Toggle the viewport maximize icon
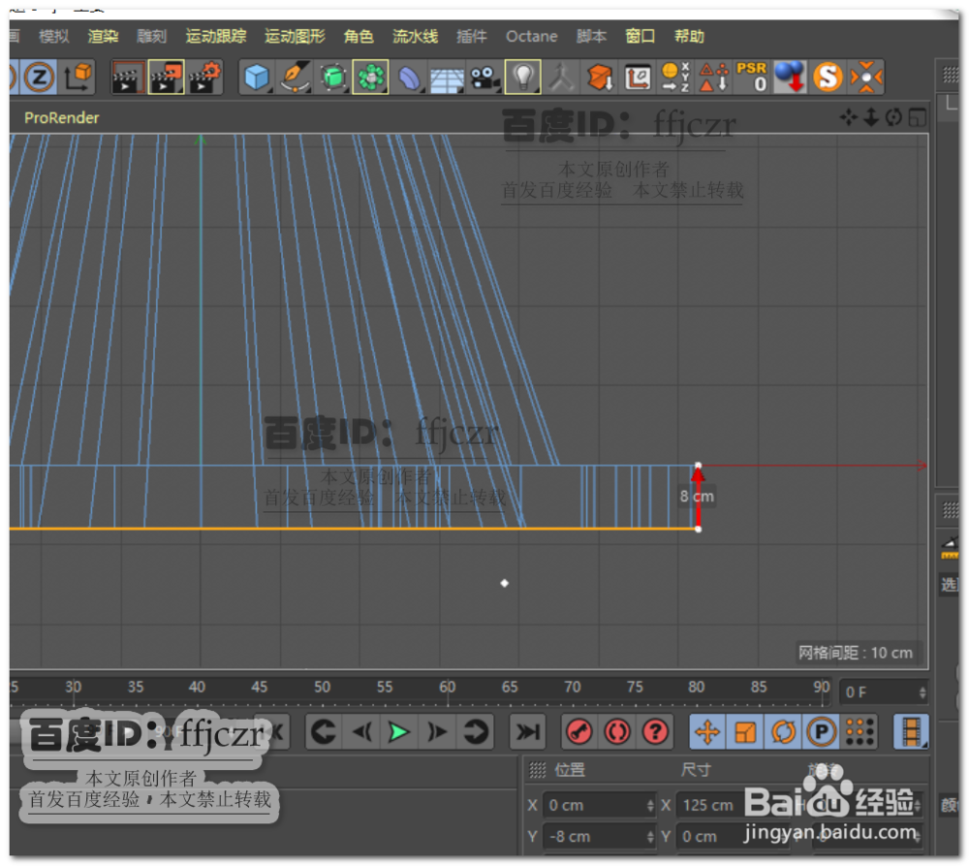 (x=917, y=117)
